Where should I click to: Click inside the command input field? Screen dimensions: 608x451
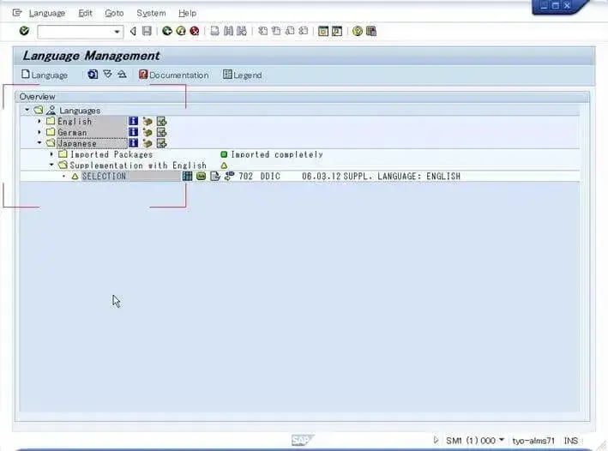click(x=75, y=32)
